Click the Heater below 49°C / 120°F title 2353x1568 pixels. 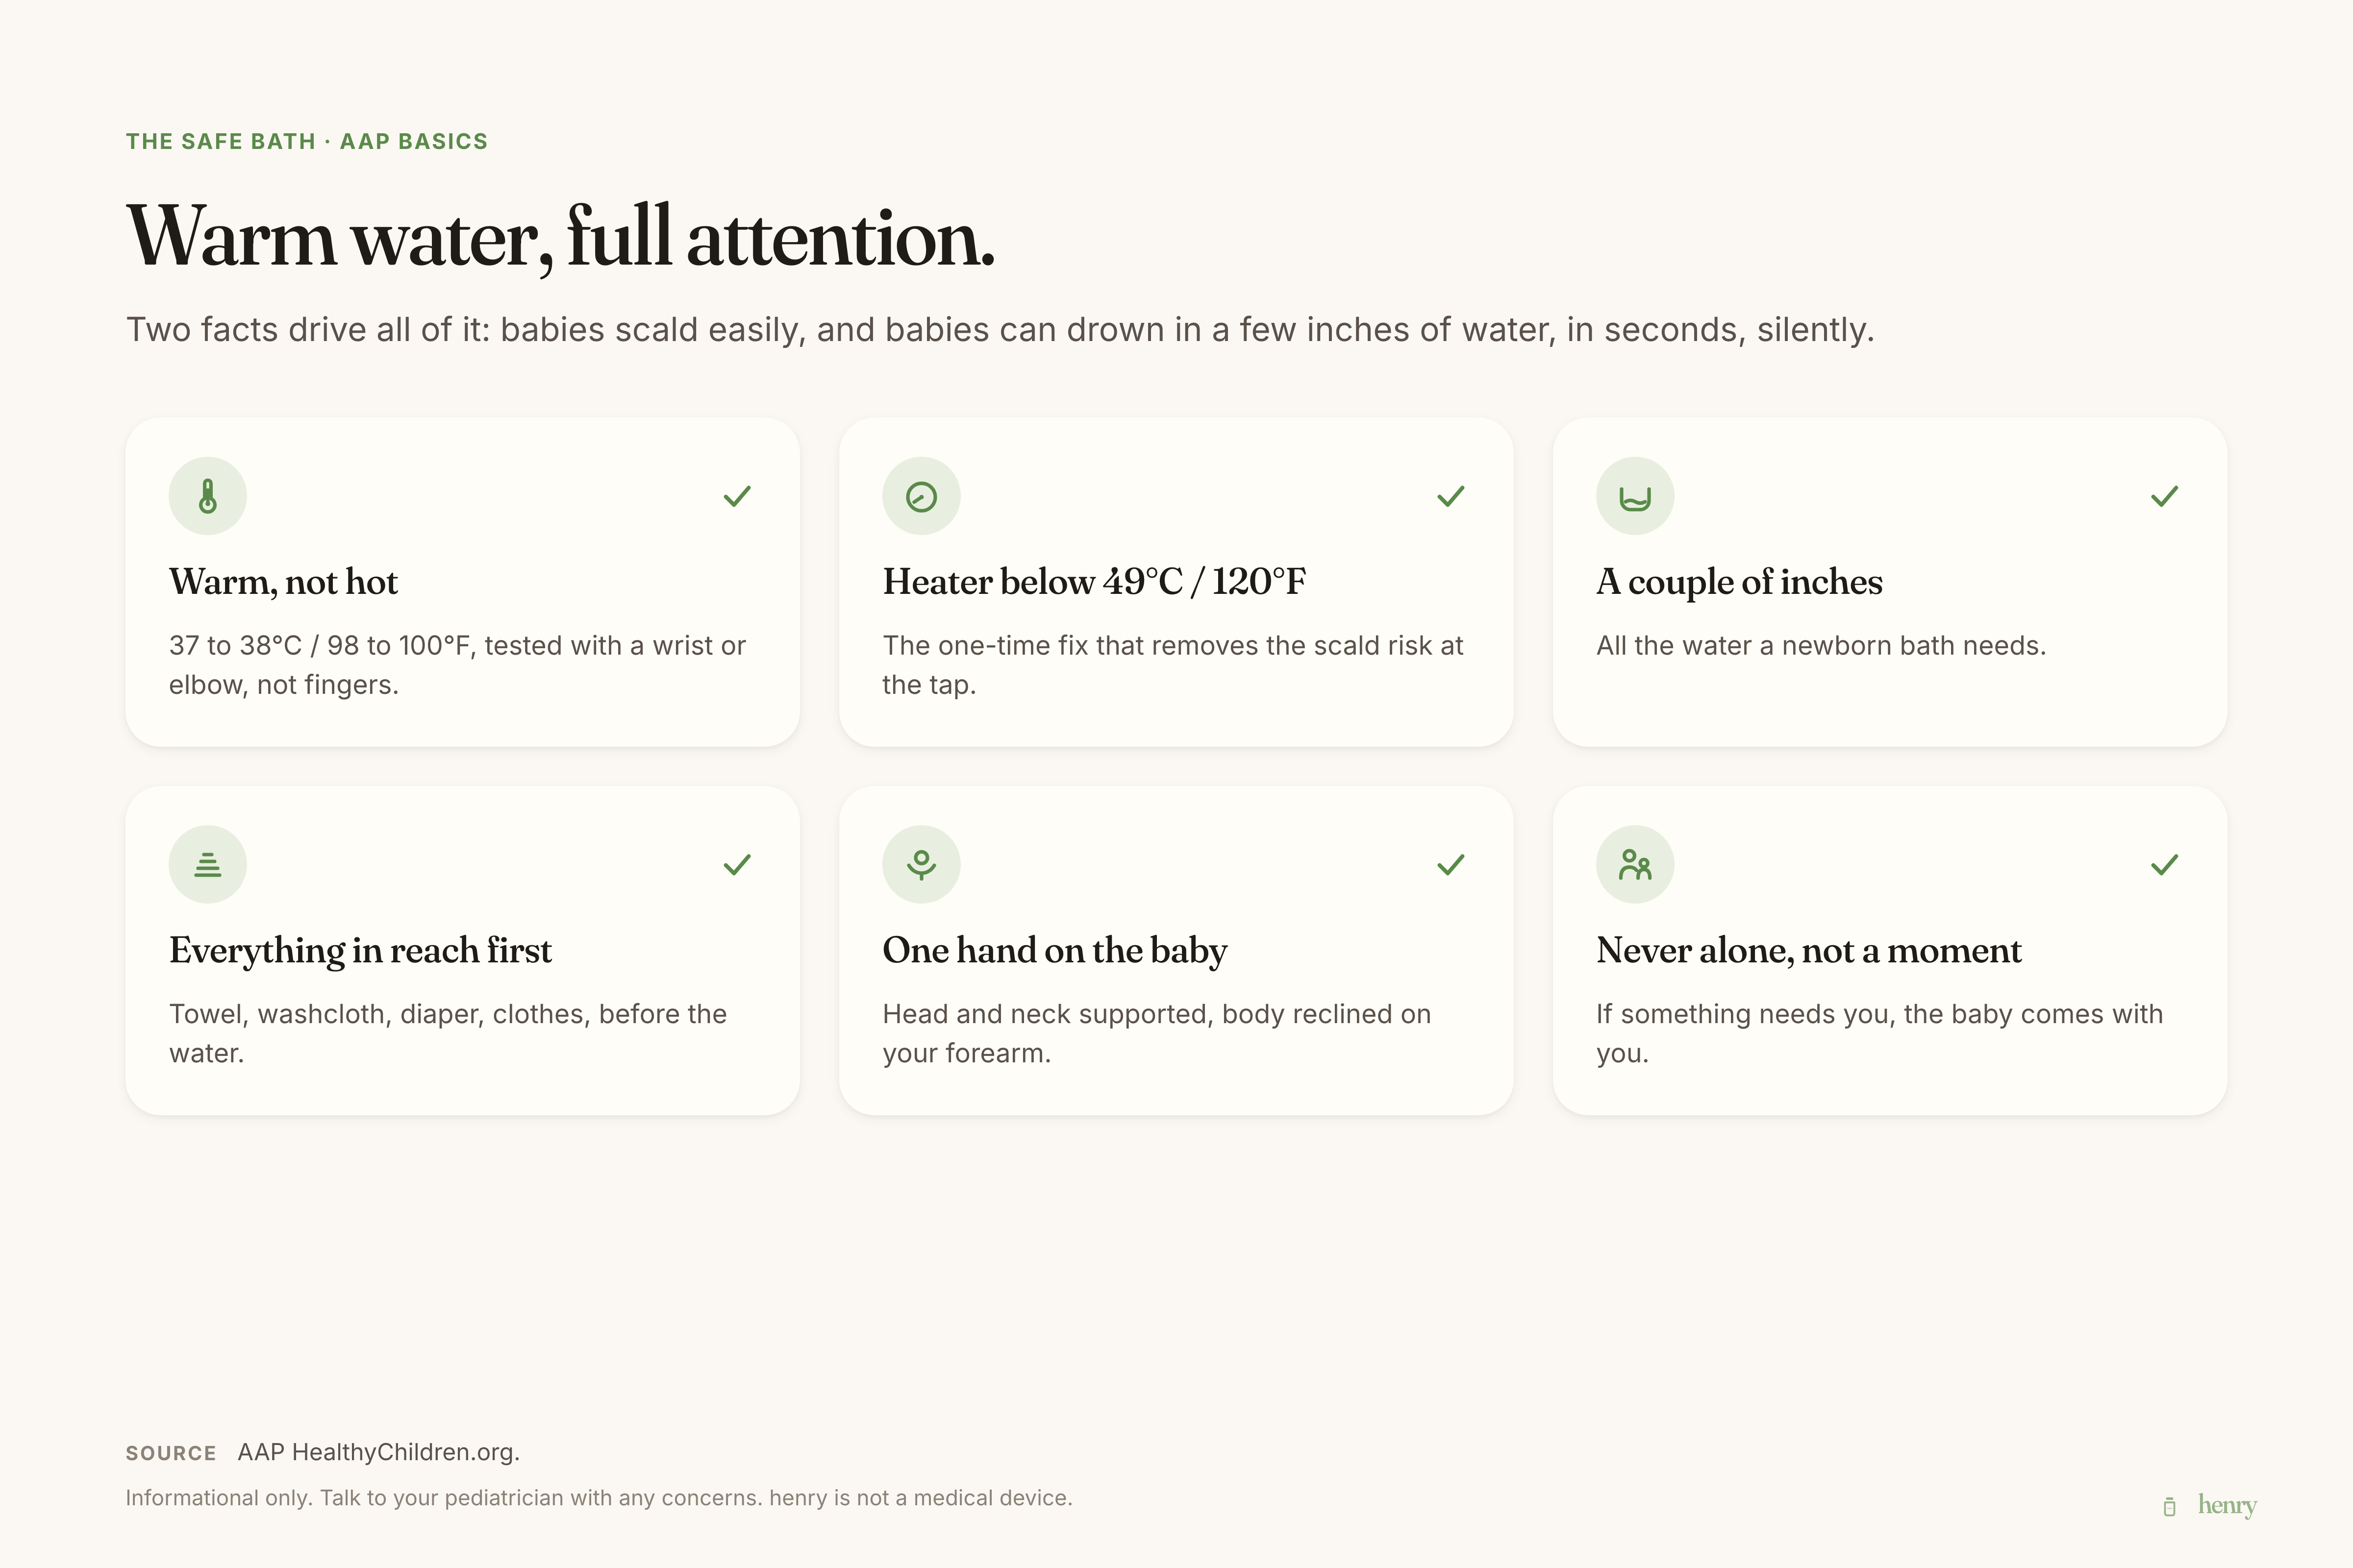point(1094,581)
